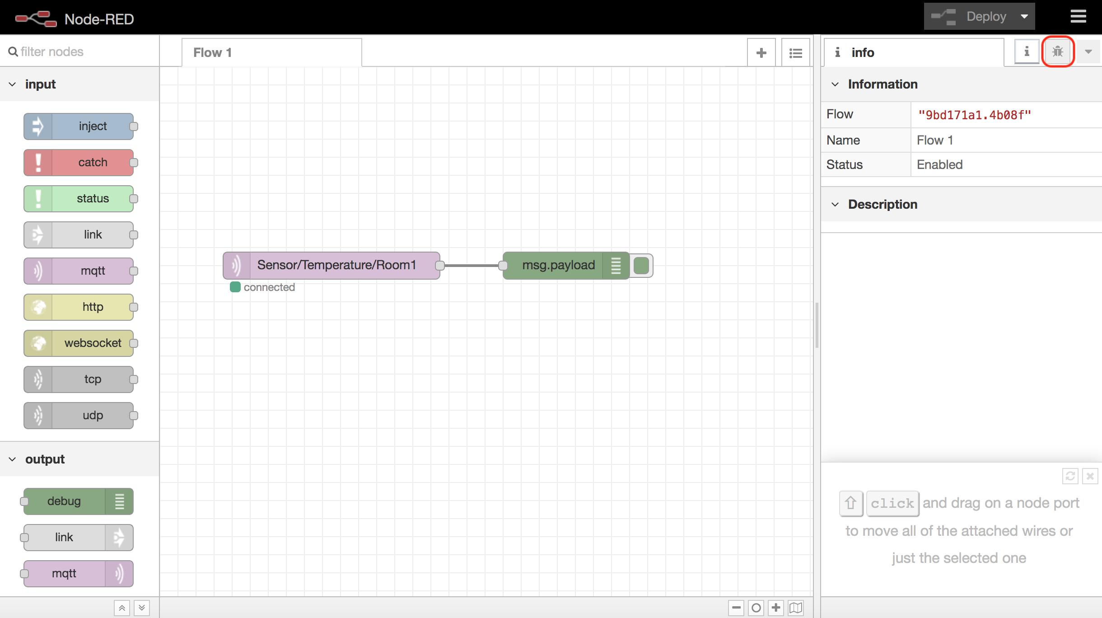The width and height of the screenshot is (1102, 618).
Task: Select the msg.payload debug node
Action: (x=566, y=265)
